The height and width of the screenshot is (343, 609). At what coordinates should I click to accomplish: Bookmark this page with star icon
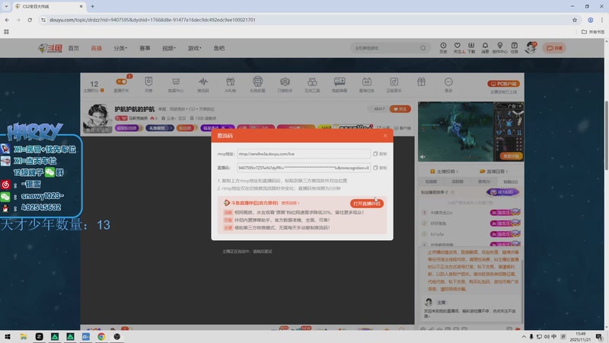(575, 20)
